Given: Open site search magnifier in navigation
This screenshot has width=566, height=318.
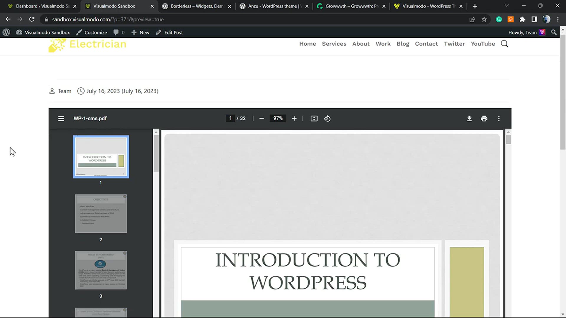Looking at the screenshot, I should 505,44.
